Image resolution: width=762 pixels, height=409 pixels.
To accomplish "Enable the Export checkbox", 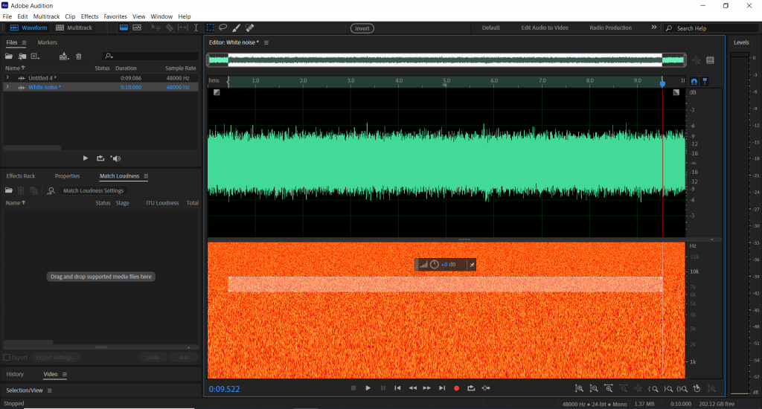I will (x=7, y=358).
